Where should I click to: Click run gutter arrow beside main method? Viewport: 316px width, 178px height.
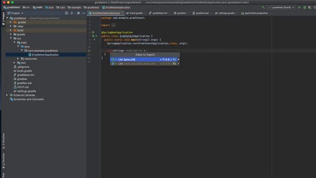tap(94, 40)
